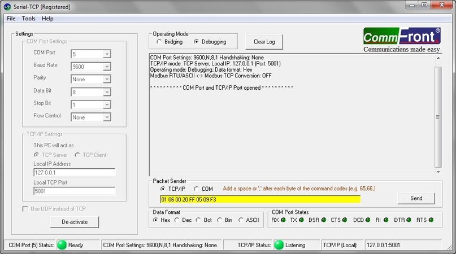Select TCP Server radio button
The width and height of the screenshot is (456, 254).
[x=36, y=155]
